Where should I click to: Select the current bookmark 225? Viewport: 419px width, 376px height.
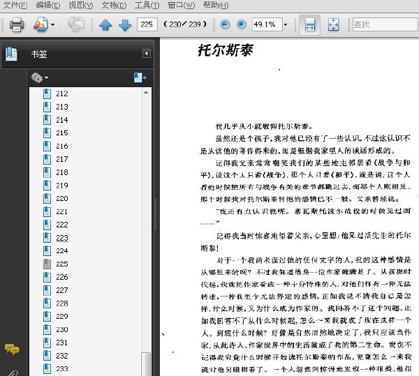pos(62,264)
